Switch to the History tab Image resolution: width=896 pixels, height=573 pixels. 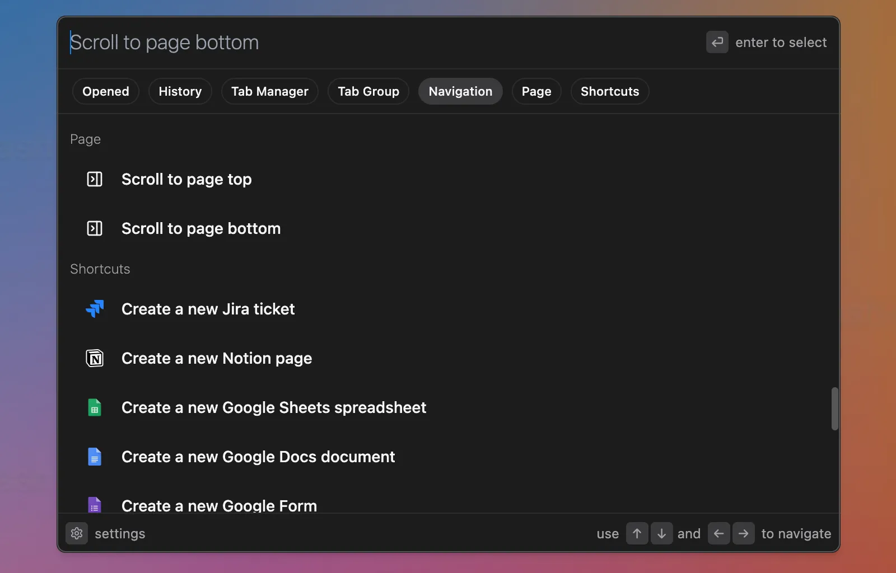(x=180, y=91)
